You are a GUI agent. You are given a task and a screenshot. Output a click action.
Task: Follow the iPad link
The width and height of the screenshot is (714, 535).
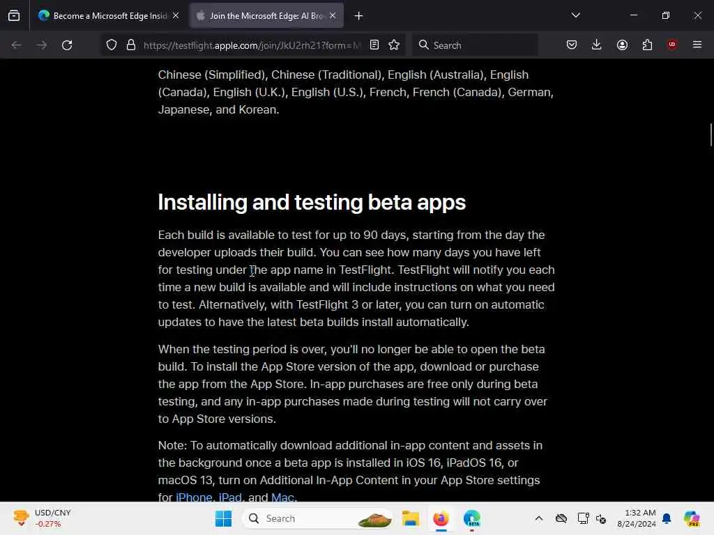[x=230, y=497]
